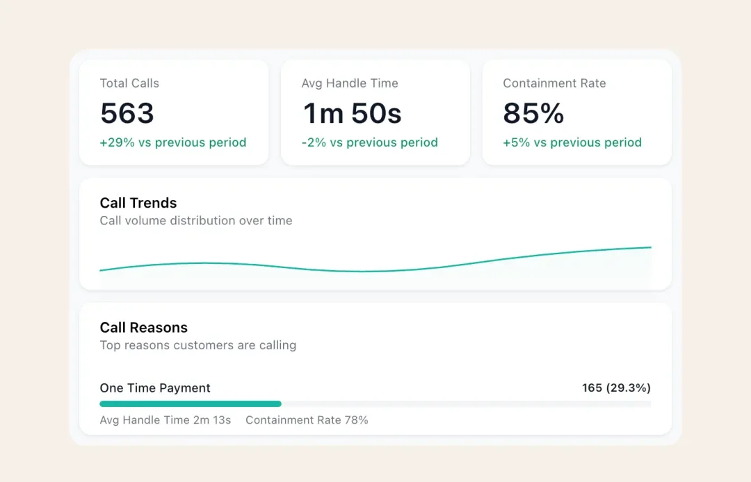Click the Call Trends heading
751x482 pixels.
pyautogui.click(x=138, y=203)
